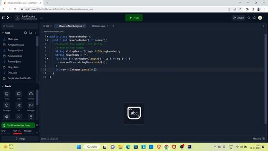268x151 pixels.
Task: Open the Docs tool
Action: 7,95
